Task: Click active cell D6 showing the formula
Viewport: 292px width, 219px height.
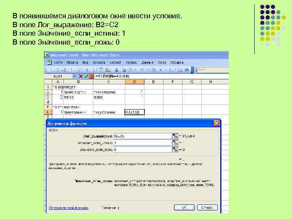Action: tap(135, 112)
